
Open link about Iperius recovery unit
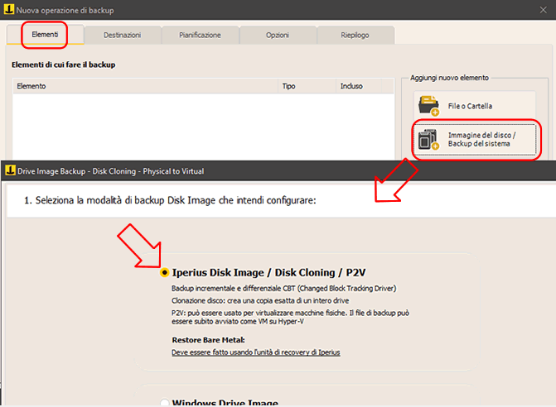[256, 352]
